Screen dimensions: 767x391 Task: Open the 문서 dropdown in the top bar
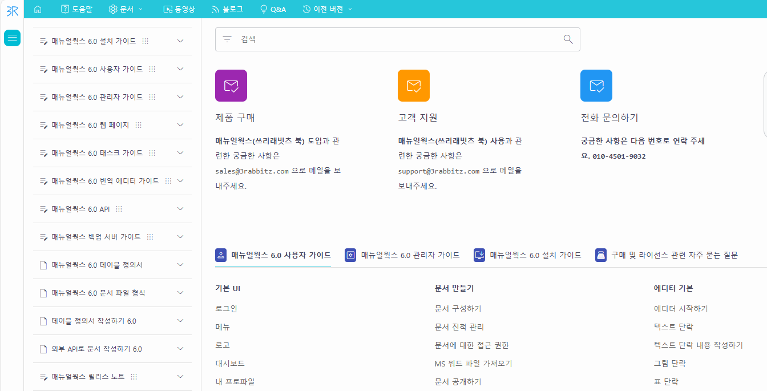(x=126, y=9)
